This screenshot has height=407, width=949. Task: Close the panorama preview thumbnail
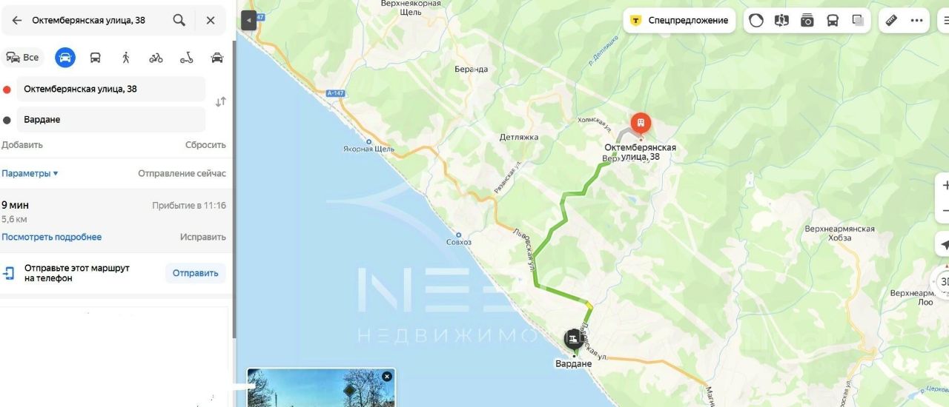pos(386,377)
